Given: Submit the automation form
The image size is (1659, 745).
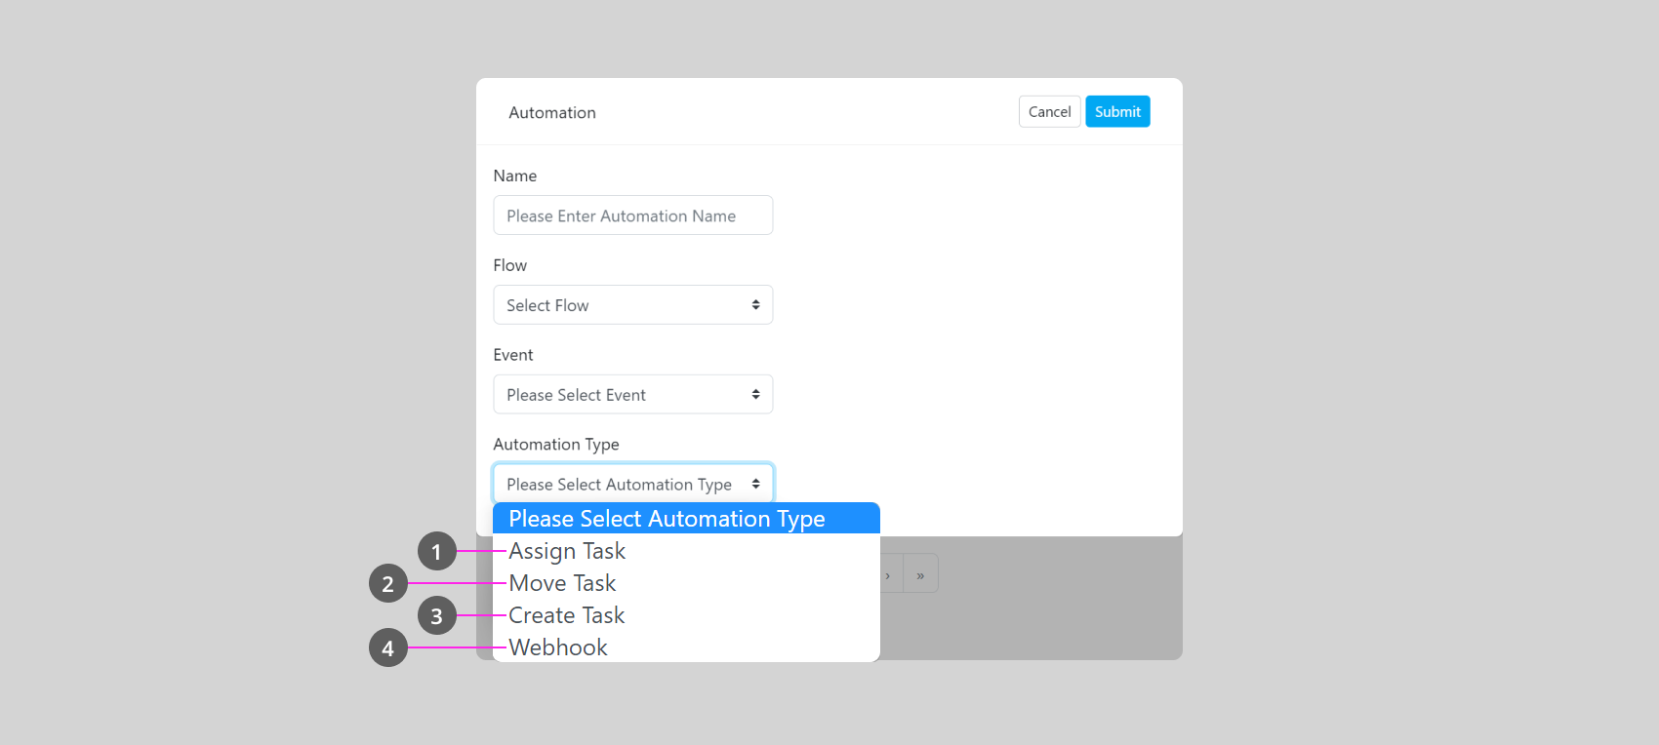Looking at the screenshot, I should (1117, 112).
